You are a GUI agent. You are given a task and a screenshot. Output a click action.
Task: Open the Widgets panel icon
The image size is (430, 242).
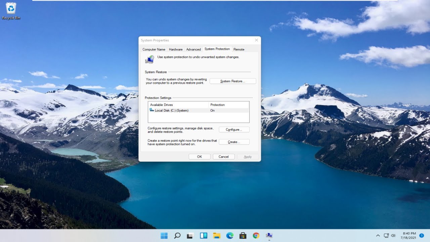point(204,236)
